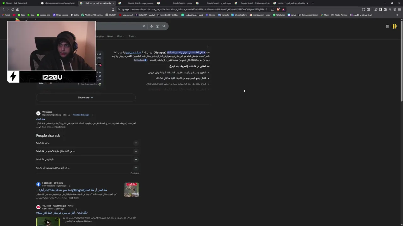403x226 pixels.
Task: Expand third People also ask question
Action: [88, 159]
